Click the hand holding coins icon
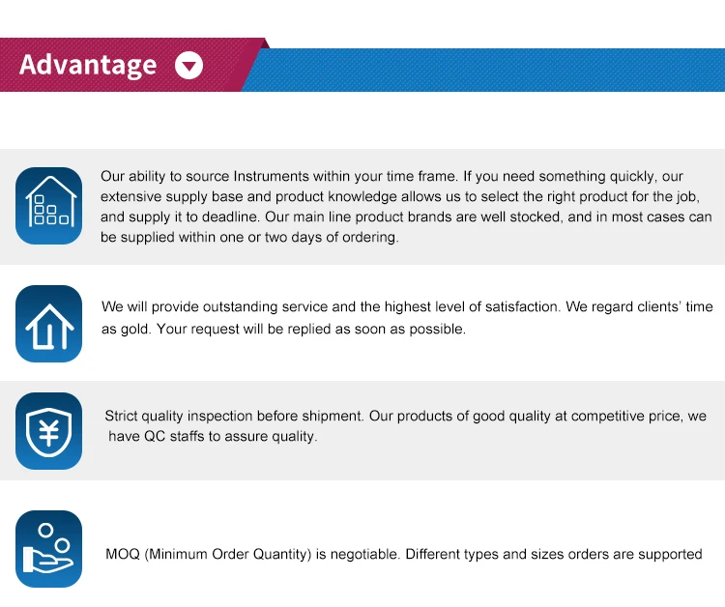The height and width of the screenshot is (607, 725). pyautogui.click(x=48, y=549)
